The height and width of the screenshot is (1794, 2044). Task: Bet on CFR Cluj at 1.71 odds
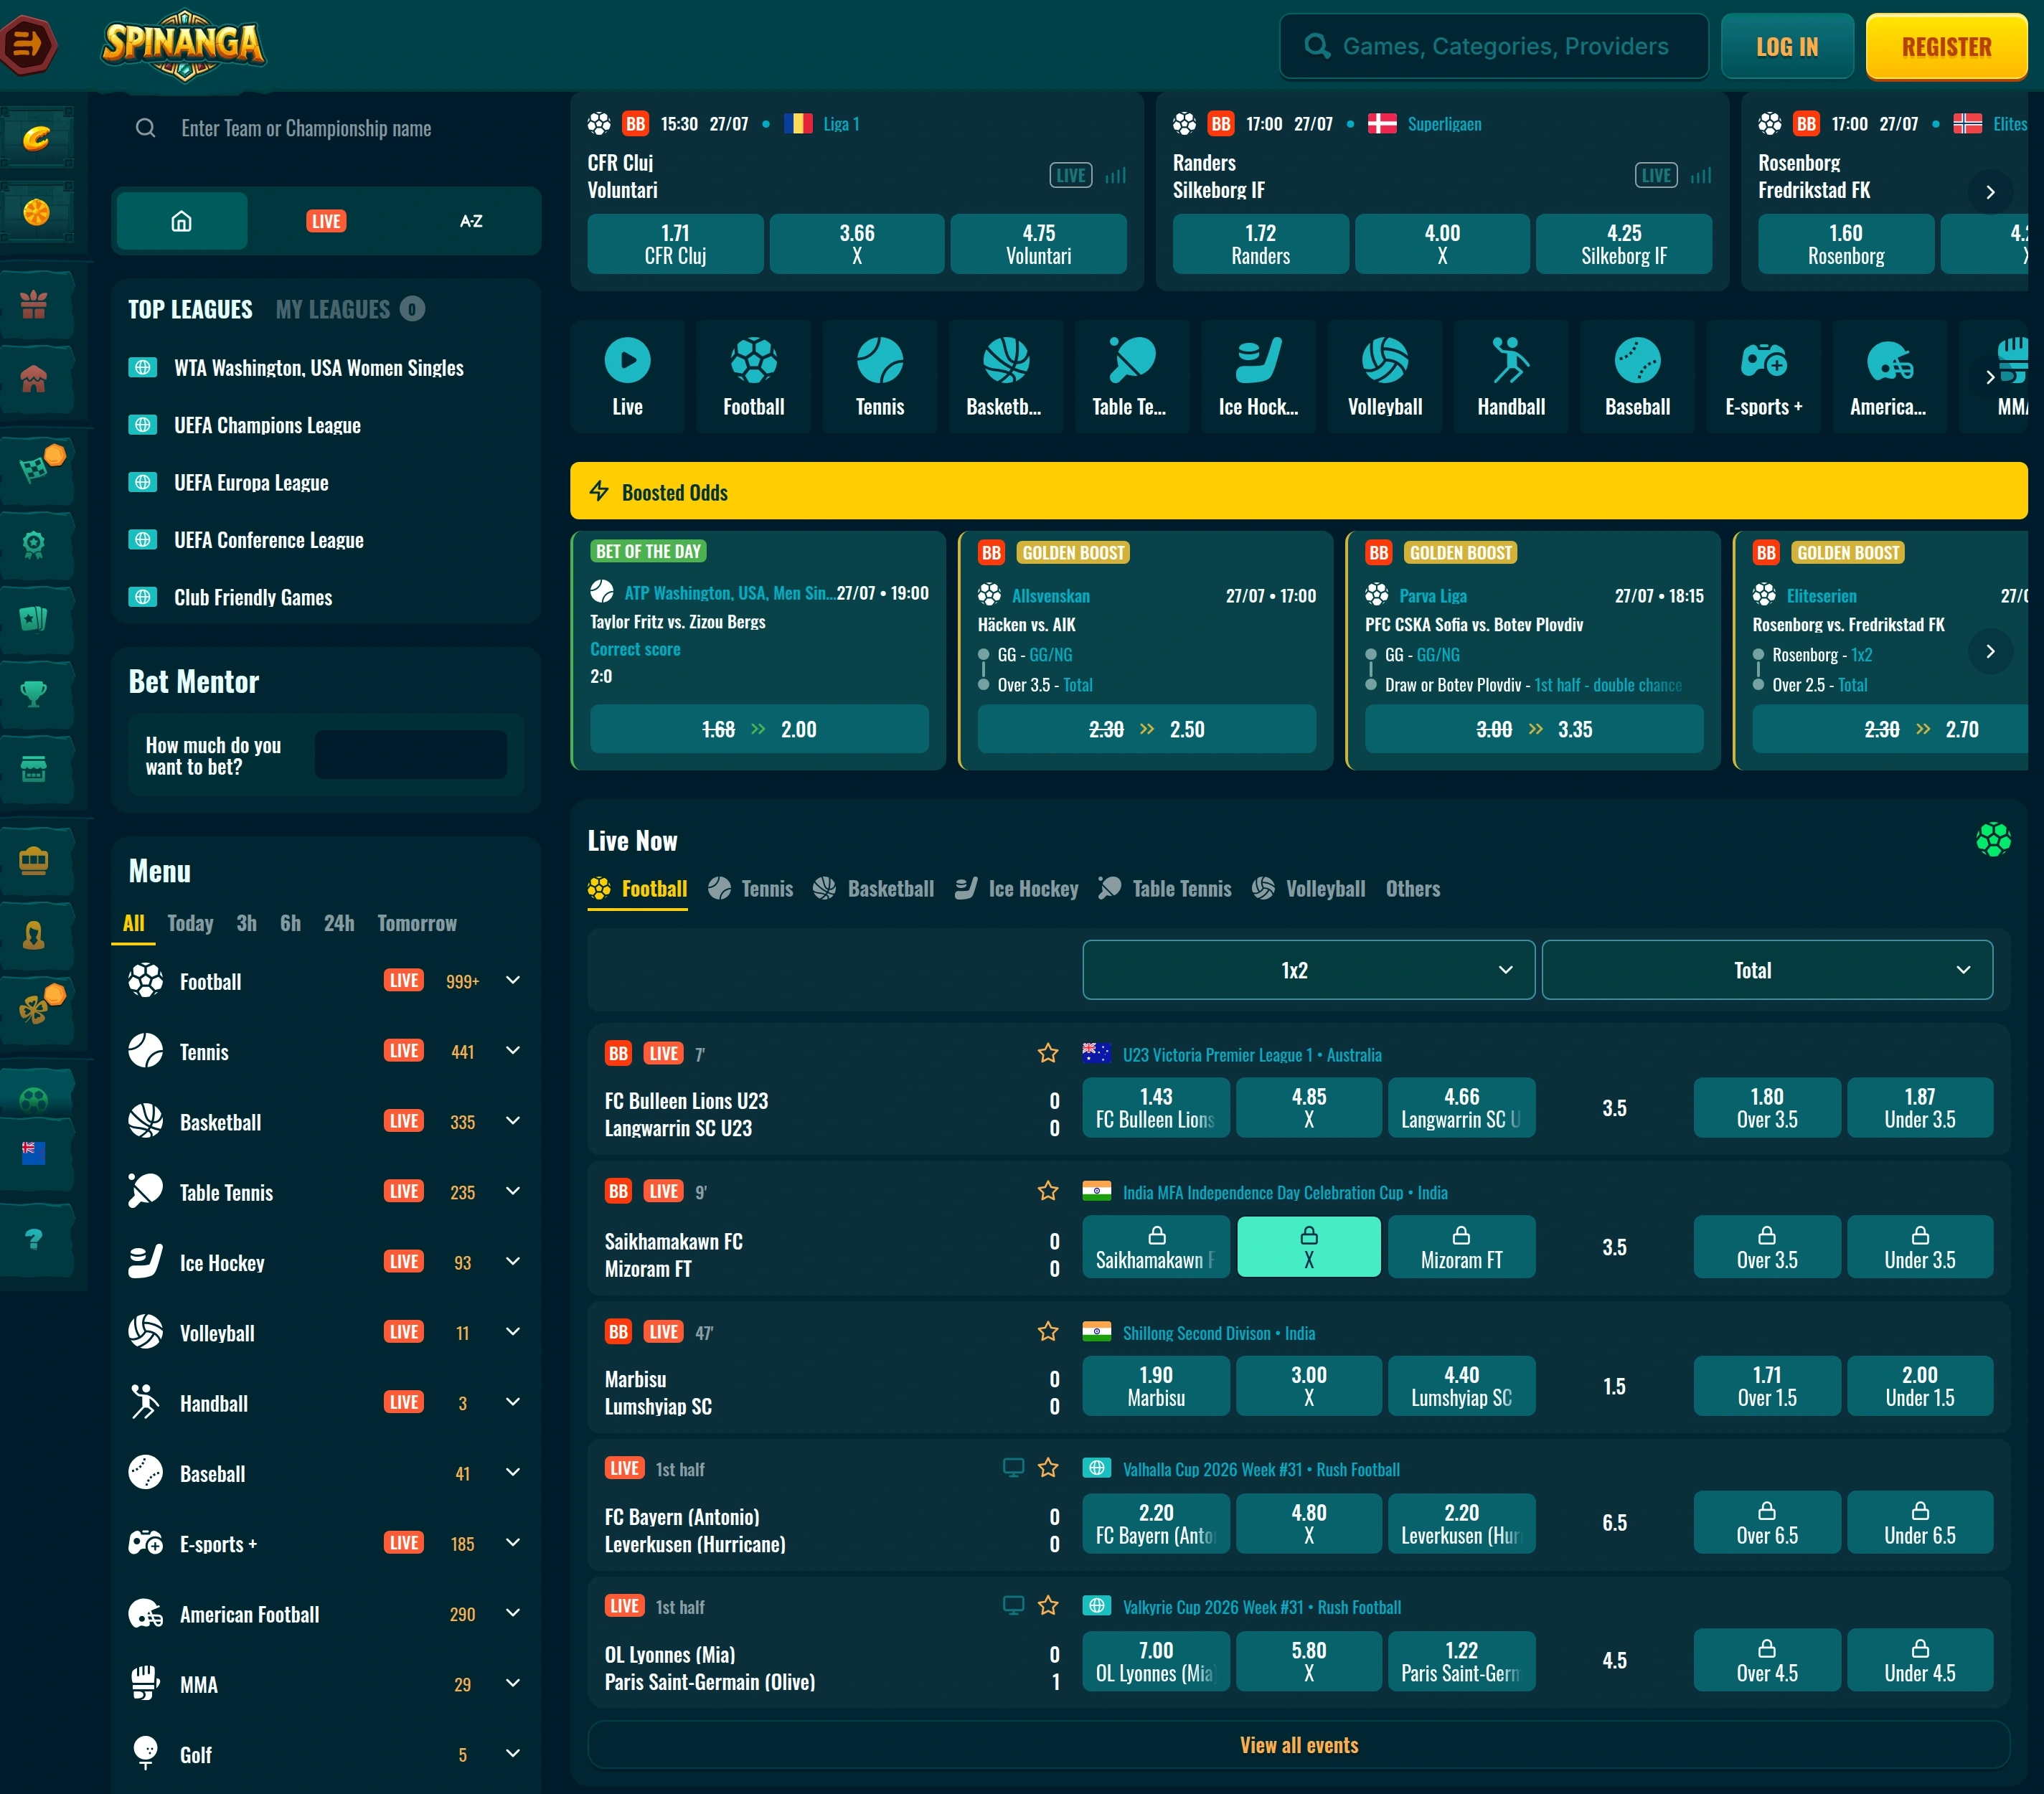675,244
